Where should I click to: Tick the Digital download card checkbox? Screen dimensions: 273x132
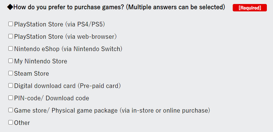[11, 86]
